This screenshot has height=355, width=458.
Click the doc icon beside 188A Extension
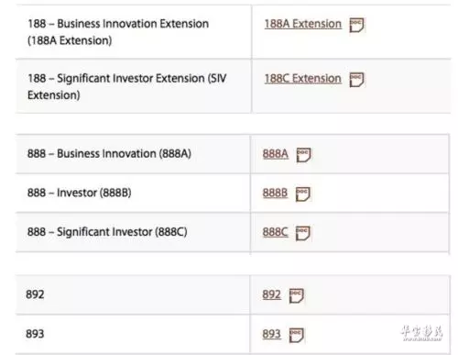(356, 25)
